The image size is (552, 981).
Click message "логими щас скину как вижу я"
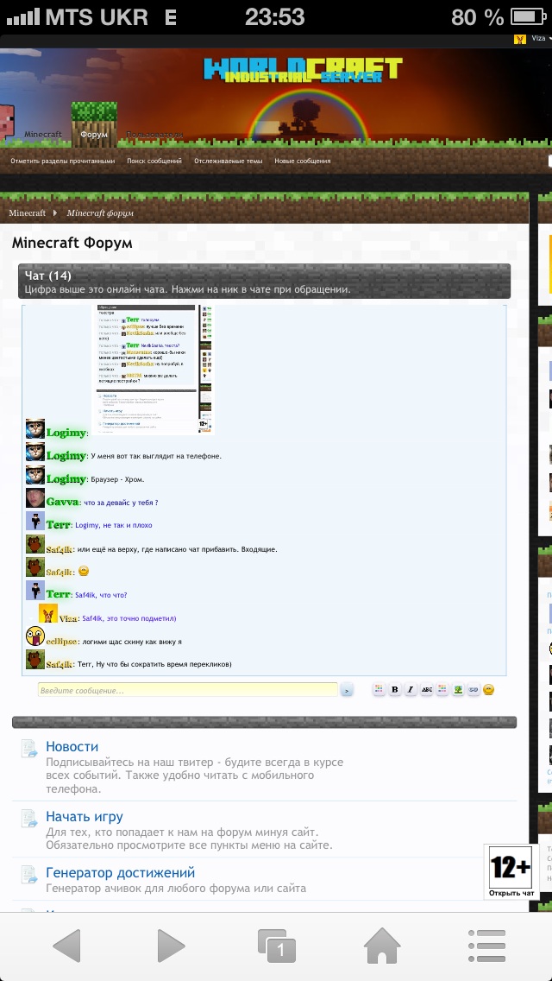click(x=132, y=642)
